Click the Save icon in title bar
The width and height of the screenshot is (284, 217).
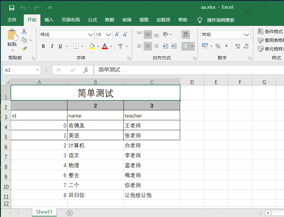(x=12, y=8)
